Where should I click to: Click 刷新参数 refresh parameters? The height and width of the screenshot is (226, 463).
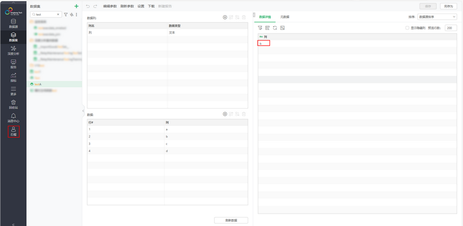click(127, 6)
